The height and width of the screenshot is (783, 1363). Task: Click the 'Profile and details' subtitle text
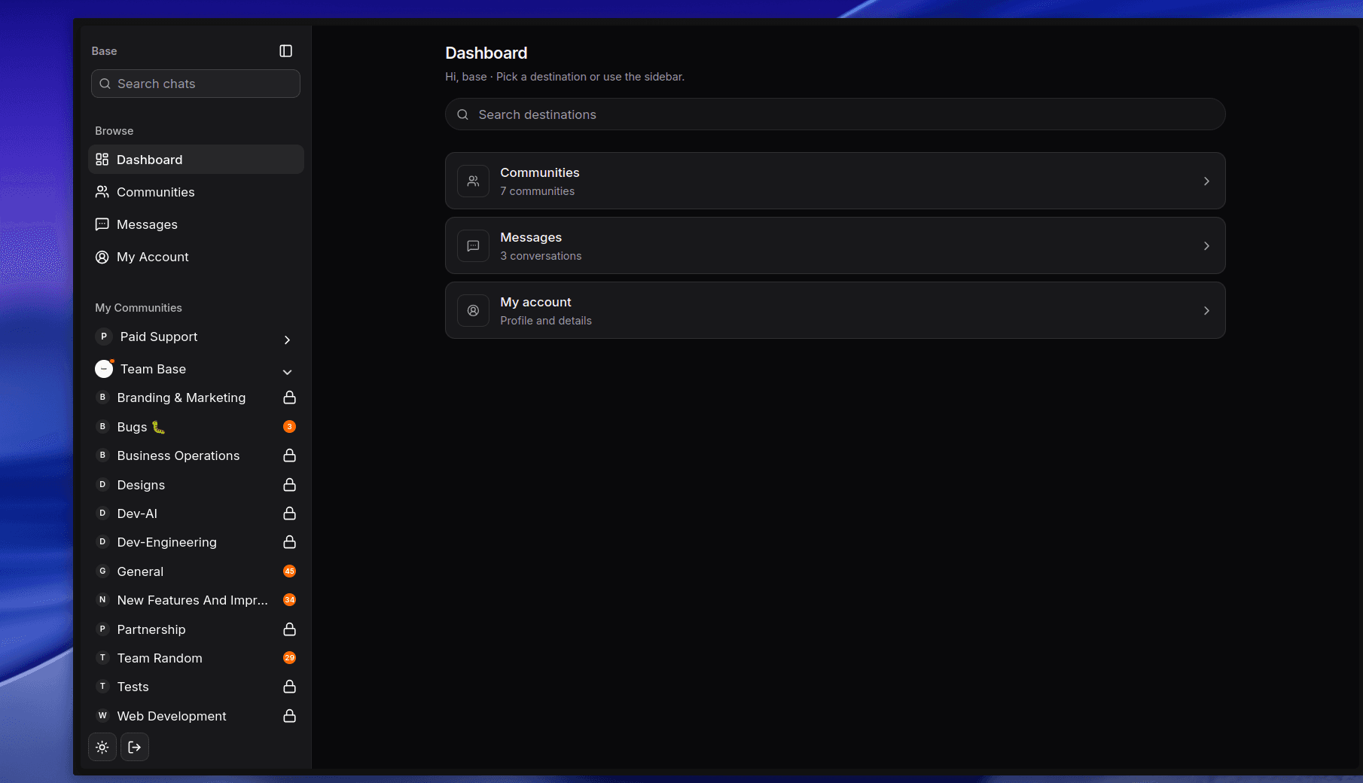pyautogui.click(x=546, y=321)
